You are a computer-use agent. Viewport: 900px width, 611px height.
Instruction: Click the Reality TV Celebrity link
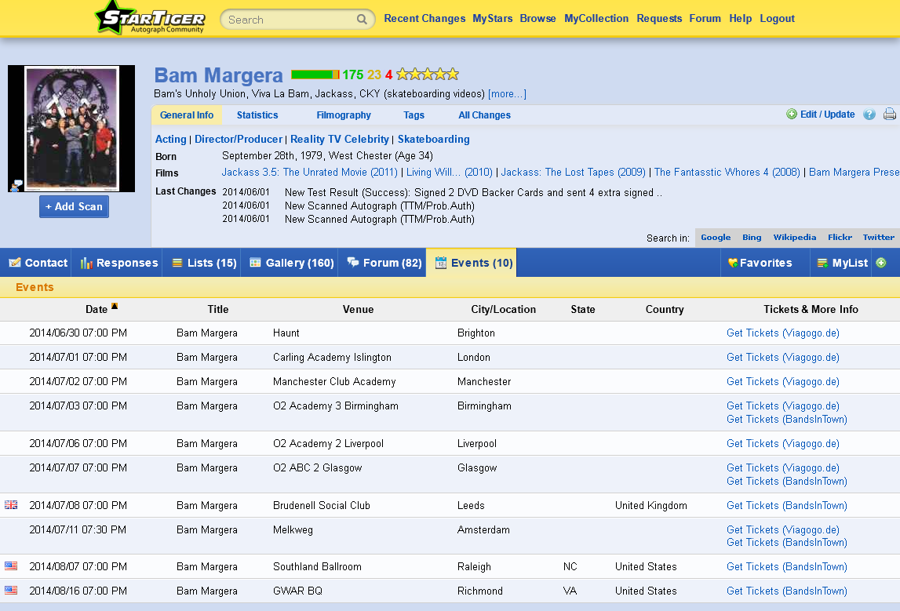(x=340, y=139)
